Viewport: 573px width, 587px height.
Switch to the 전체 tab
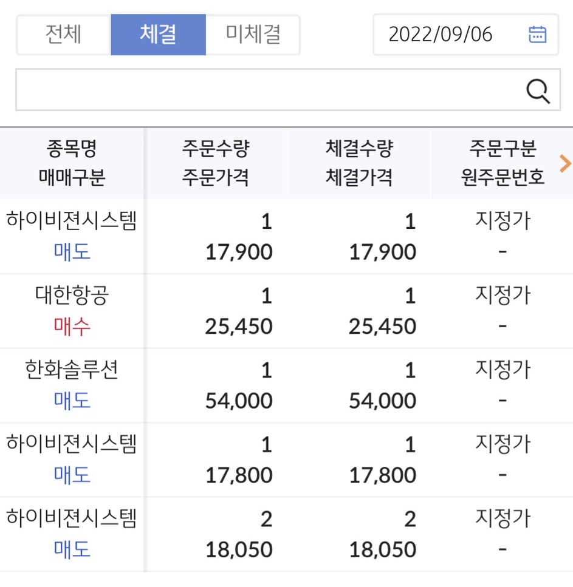pyautogui.click(x=63, y=35)
